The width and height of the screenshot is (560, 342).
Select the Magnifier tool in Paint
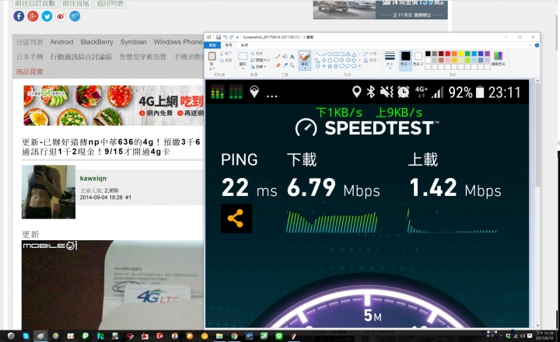tap(292, 65)
